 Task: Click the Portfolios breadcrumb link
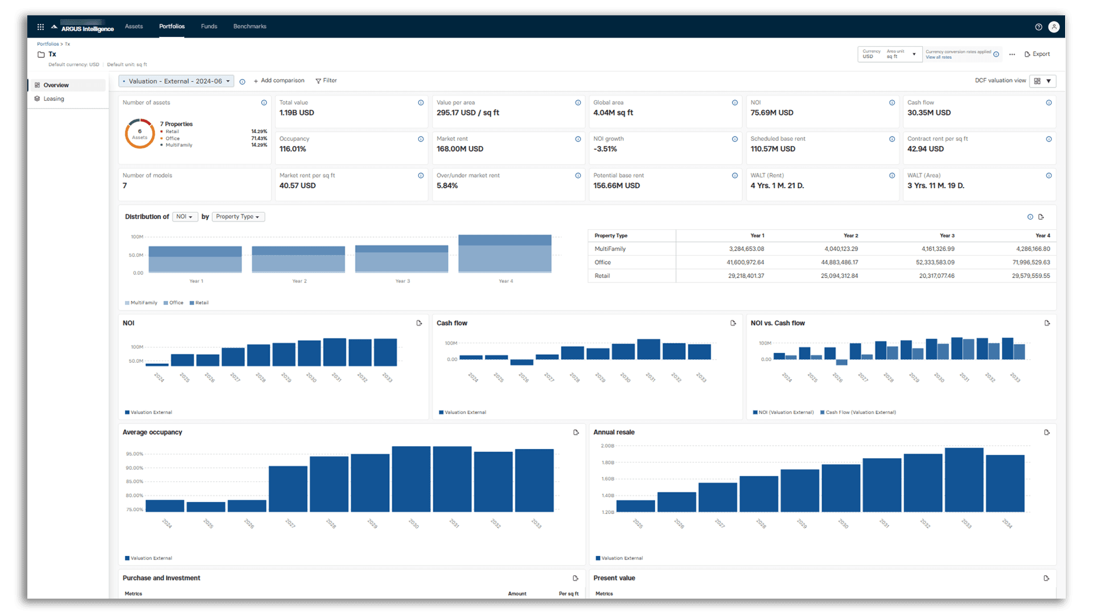(x=48, y=44)
